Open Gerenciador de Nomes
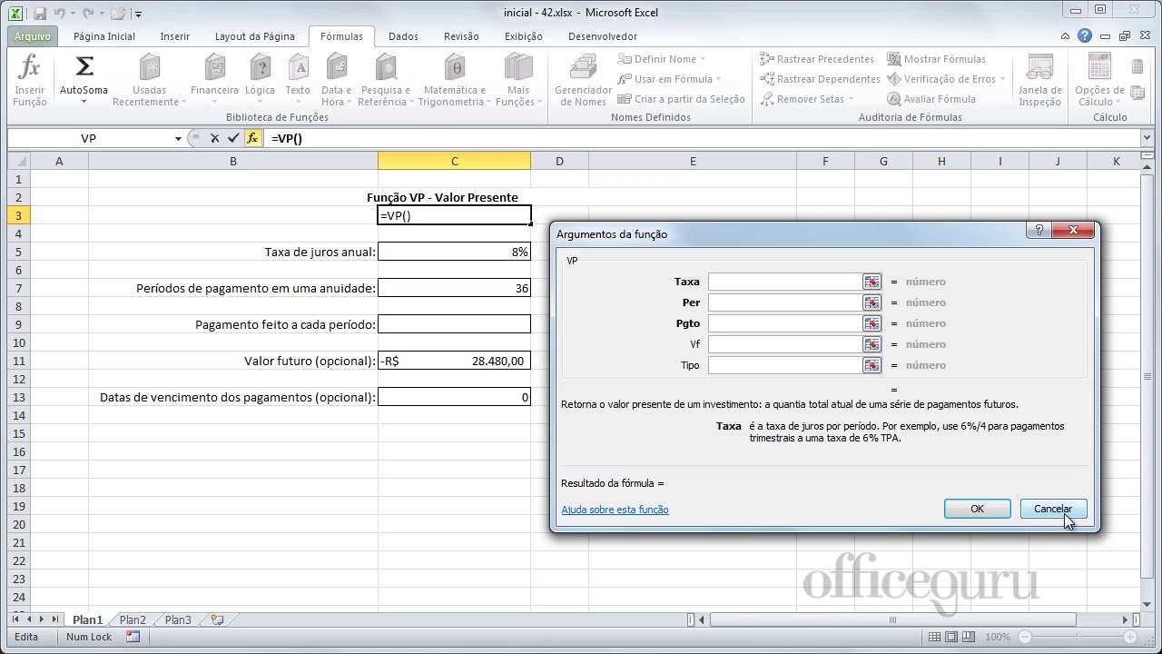Image resolution: width=1162 pixels, height=654 pixels. point(583,68)
